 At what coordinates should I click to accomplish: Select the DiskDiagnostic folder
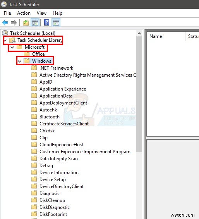pyautogui.click(x=55, y=207)
